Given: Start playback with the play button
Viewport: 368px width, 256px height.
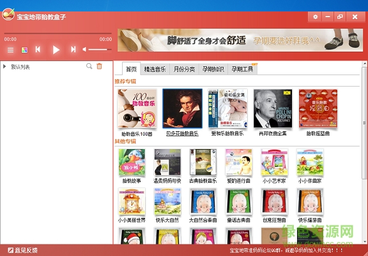Looking at the screenshot, I should coord(56,50).
